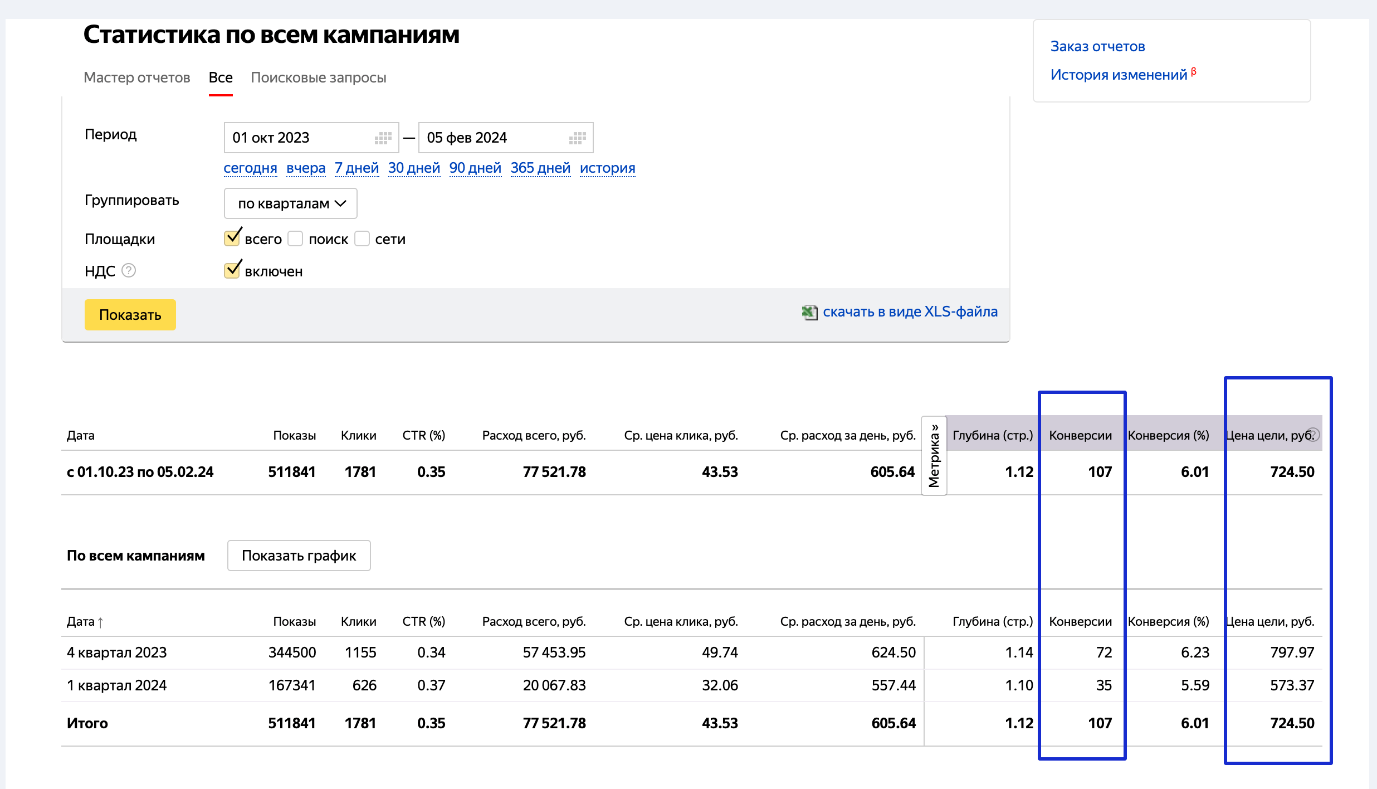Open the start date calendar icon
Viewport: 1377px width, 789px height.
coord(383,138)
